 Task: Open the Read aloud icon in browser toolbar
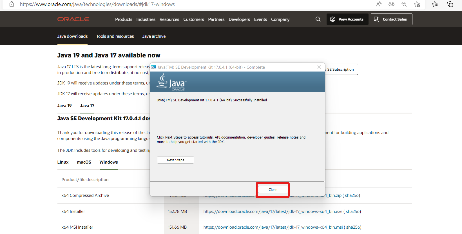(x=379, y=4)
